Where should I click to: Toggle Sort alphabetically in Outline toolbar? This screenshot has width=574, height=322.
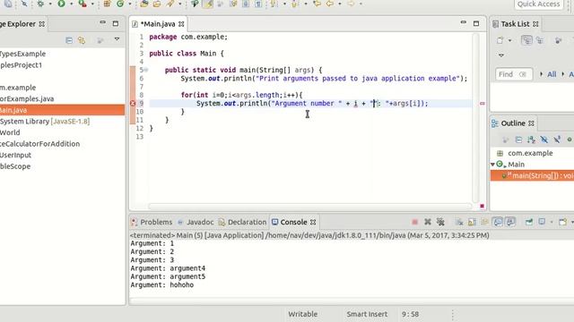(531, 140)
